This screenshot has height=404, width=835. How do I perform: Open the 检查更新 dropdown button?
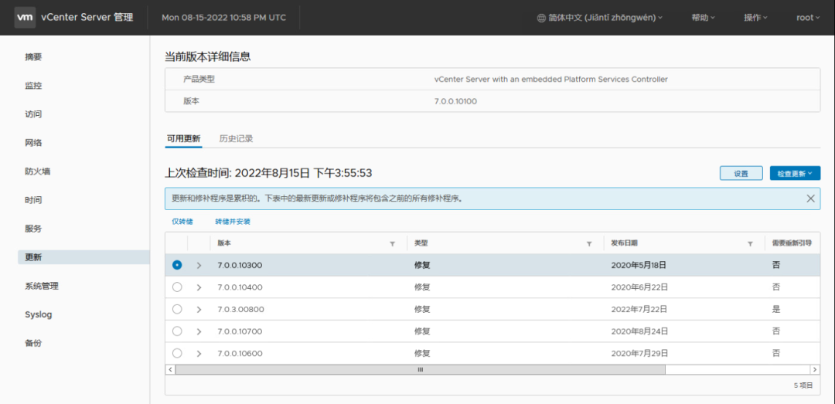[x=795, y=173]
